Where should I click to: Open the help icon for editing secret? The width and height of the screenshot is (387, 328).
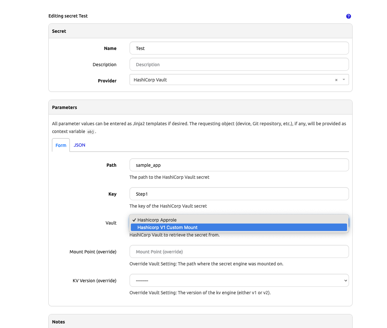pyautogui.click(x=348, y=16)
